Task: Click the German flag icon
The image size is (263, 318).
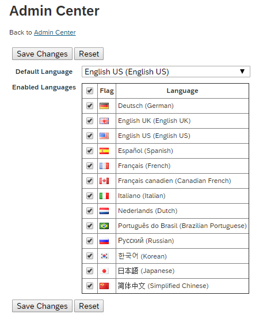Action: [104, 106]
